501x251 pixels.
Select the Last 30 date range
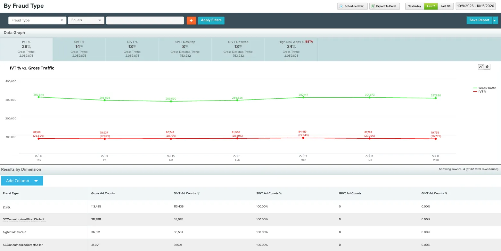coord(446,6)
